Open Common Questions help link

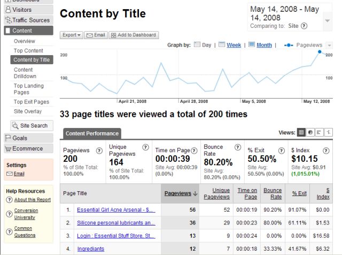pos(25,231)
